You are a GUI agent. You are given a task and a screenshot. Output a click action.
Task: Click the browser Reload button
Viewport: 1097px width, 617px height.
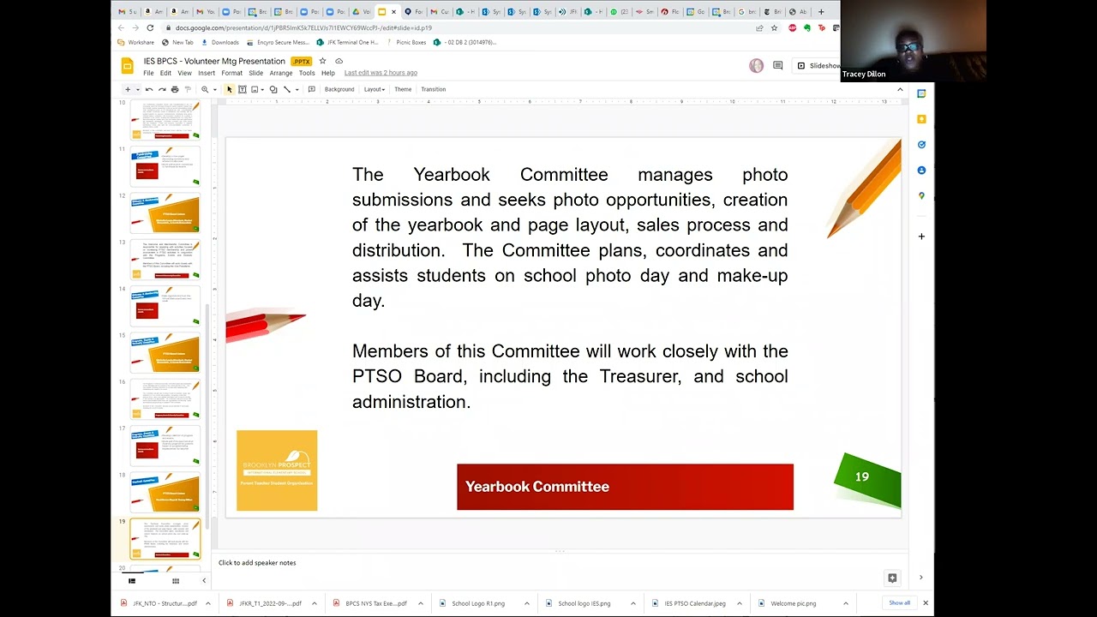tap(150, 27)
